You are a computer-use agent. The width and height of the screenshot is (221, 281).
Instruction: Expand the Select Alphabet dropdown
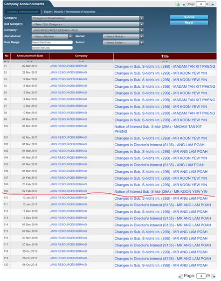pos(52,36)
